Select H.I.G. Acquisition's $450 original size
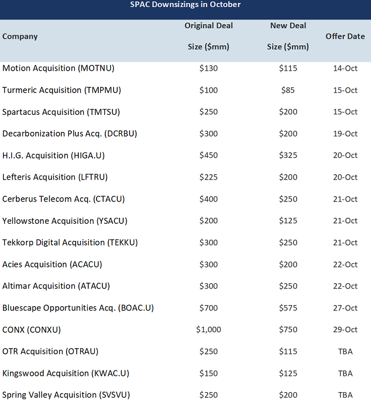The image size is (371, 404). (208, 155)
